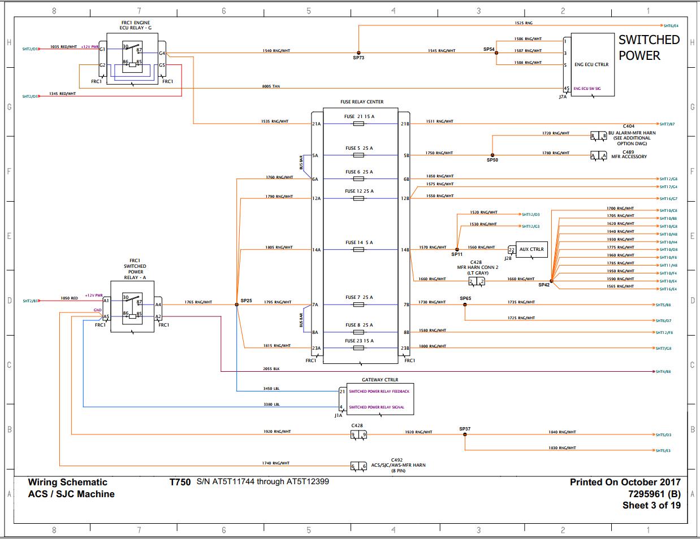The width and height of the screenshot is (700, 539).
Task: Click the SP50 splice label
Action: [x=492, y=160]
